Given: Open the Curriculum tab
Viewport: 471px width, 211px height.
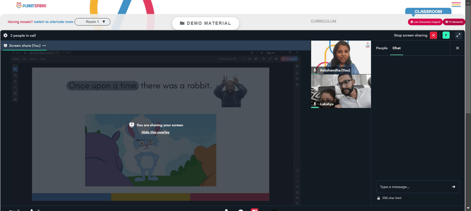Looking at the screenshot, I should point(324,21).
